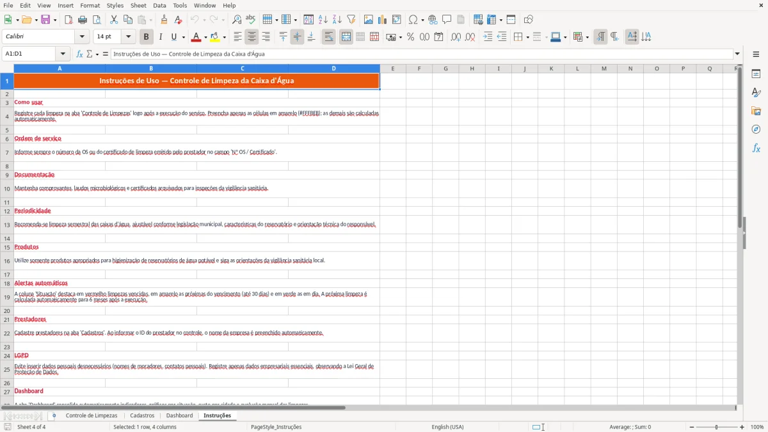Open the sidebar Navigator compass icon
Screen dimensions: 768x432
(x=756, y=129)
